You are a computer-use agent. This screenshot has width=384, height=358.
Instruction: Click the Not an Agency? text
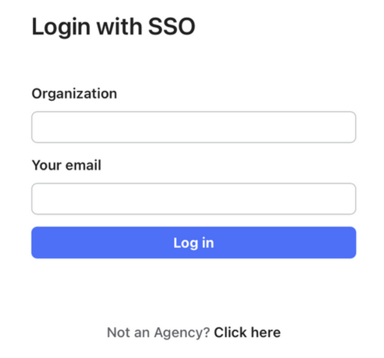coord(158,333)
